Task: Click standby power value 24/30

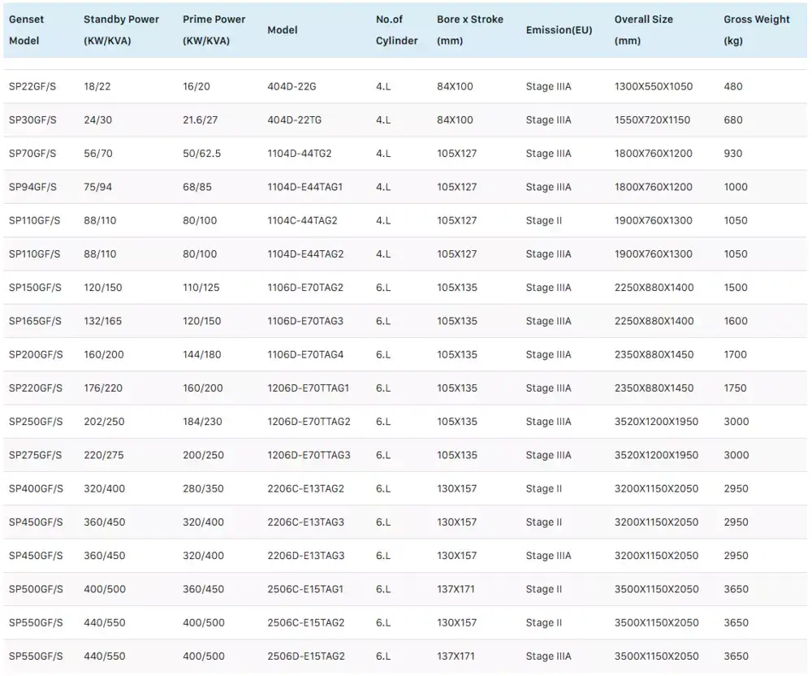Action: [98, 120]
